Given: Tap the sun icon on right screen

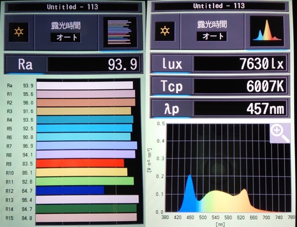Looking at the screenshot, I should click(x=165, y=31).
